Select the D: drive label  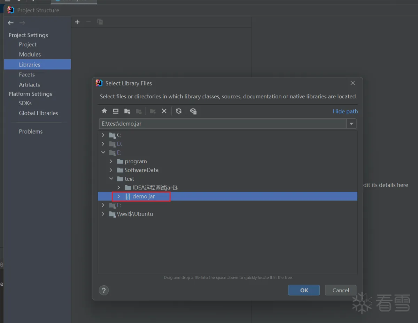(x=119, y=144)
